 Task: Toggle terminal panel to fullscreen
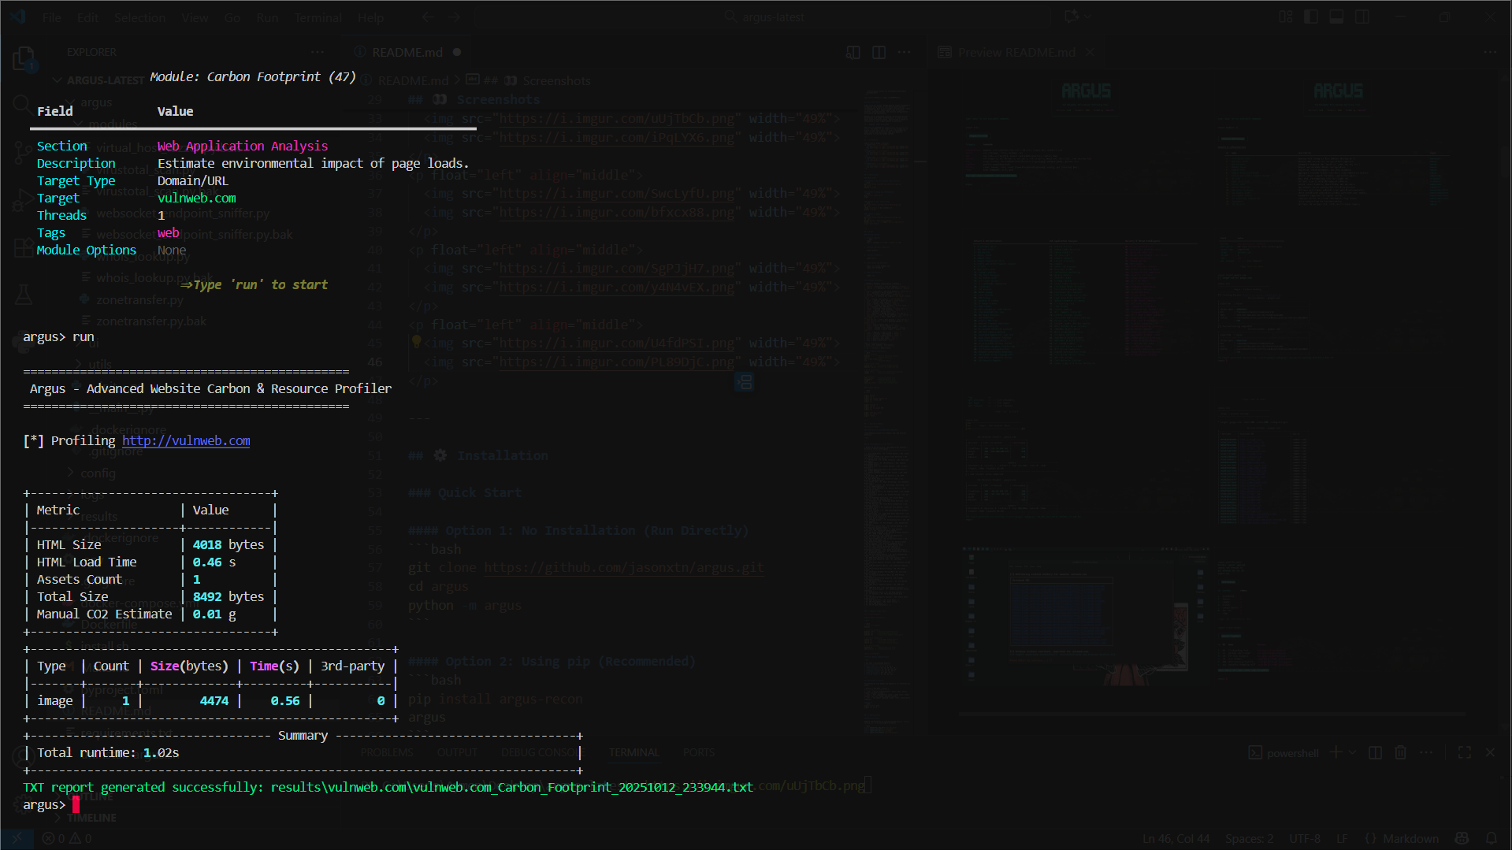point(1465,752)
